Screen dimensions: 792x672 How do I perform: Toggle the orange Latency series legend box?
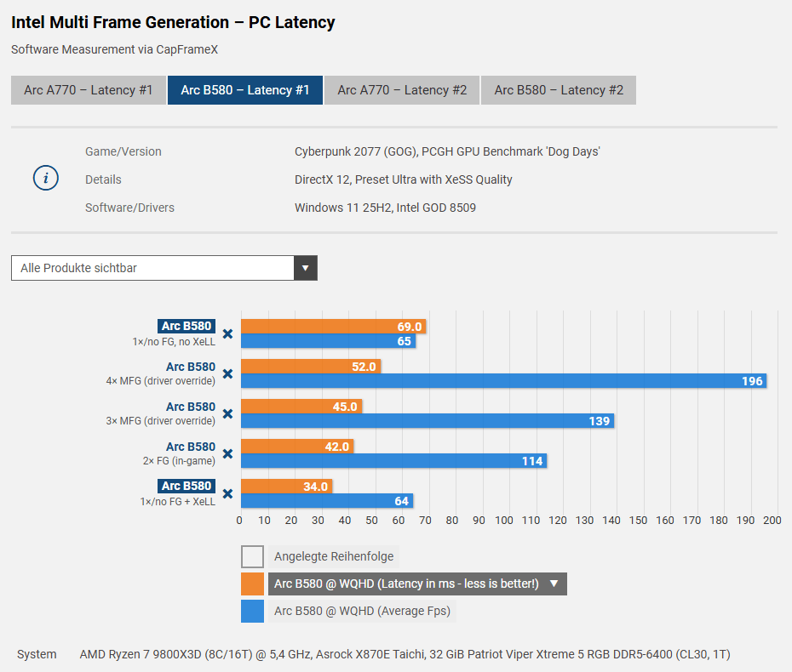(x=252, y=584)
